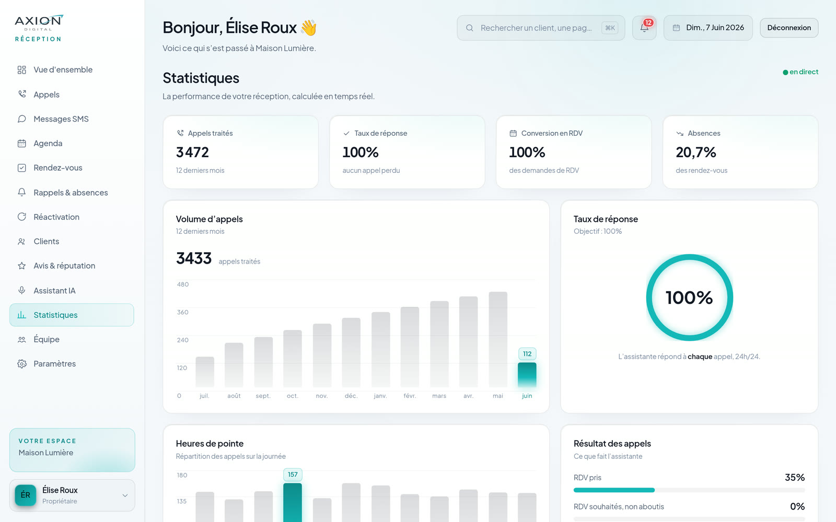This screenshot has height=522, width=836.
Task: Click the RDV souhaités, non aboutis progress bar
Action: click(689, 519)
